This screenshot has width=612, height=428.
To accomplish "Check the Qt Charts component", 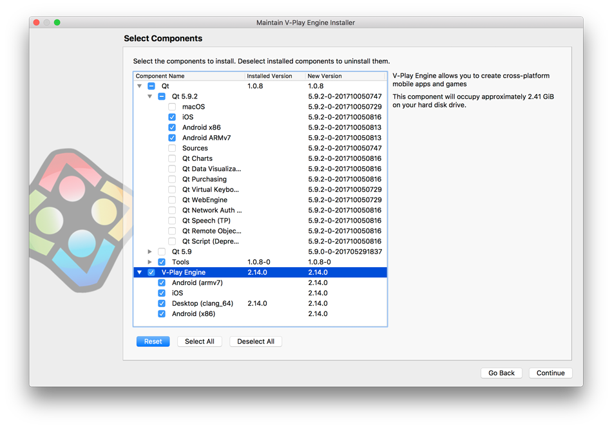I will tap(172, 158).
